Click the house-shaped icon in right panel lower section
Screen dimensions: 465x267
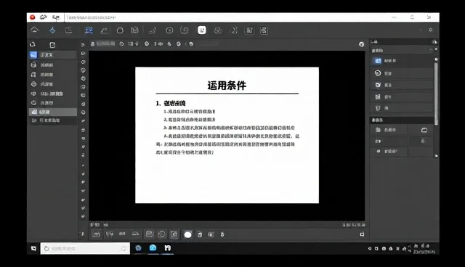click(x=424, y=130)
